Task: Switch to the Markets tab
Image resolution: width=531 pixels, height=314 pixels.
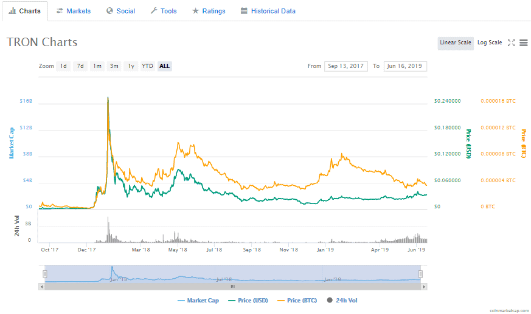Action: (74, 11)
